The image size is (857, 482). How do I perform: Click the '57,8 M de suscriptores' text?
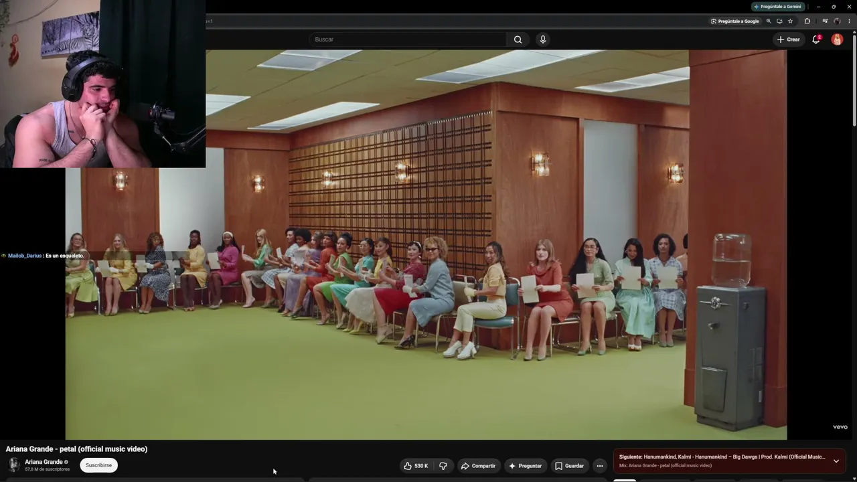pyautogui.click(x=47, y=469)
